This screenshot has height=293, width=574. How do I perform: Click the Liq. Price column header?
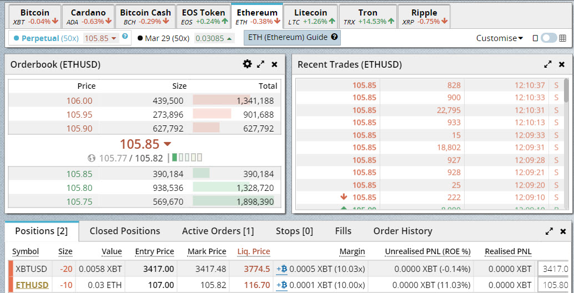[254, 251]
